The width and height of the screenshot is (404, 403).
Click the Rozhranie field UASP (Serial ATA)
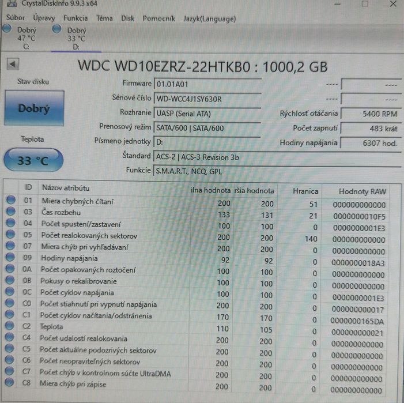207,114
